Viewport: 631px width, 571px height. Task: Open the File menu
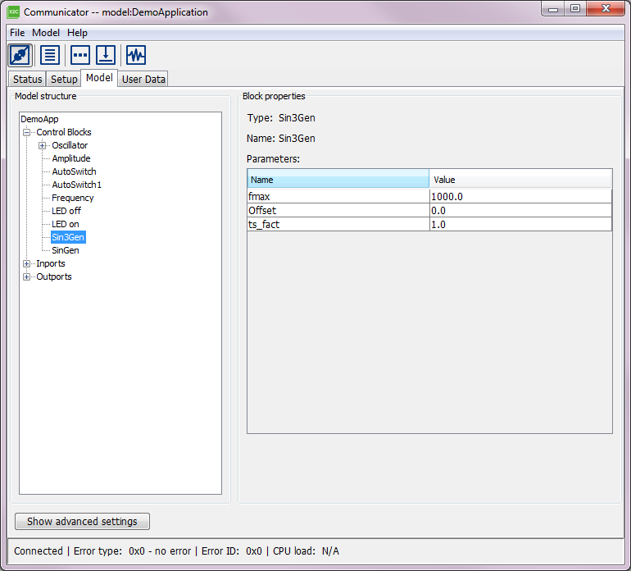[x=17, y=33]
